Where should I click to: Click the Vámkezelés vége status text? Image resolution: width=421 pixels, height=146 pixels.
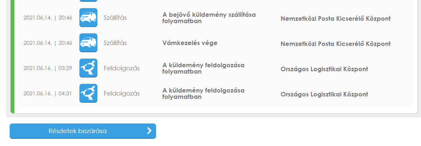[x=190, y=43]
